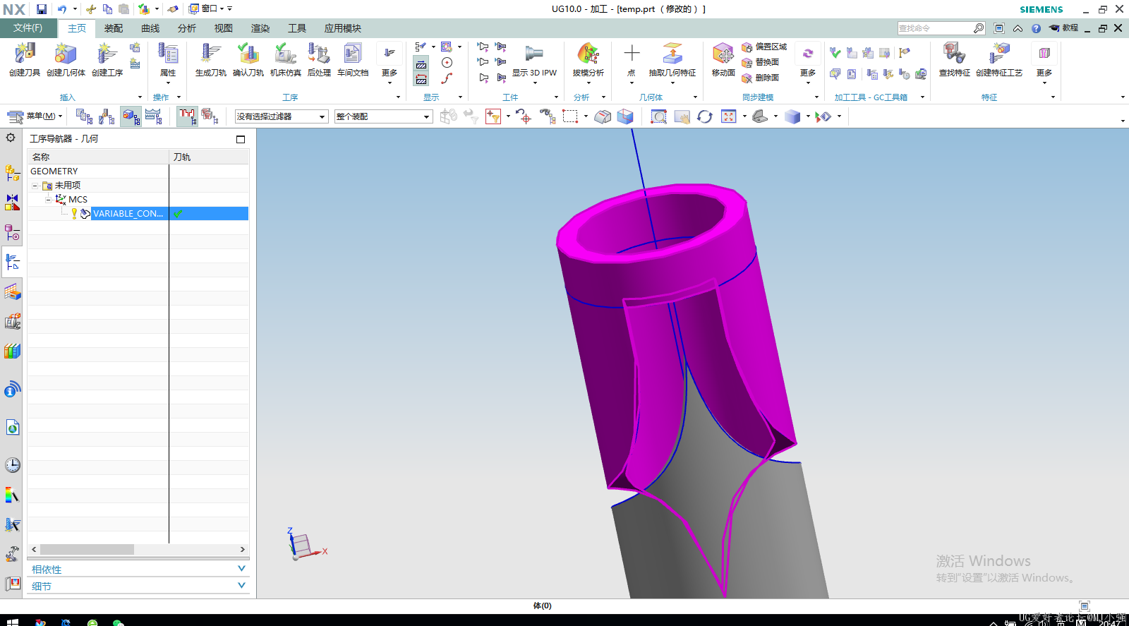Click the Create Geometry (创建几何体) icon
This screenshot has width=1129, height=626.
pos(66,59)
